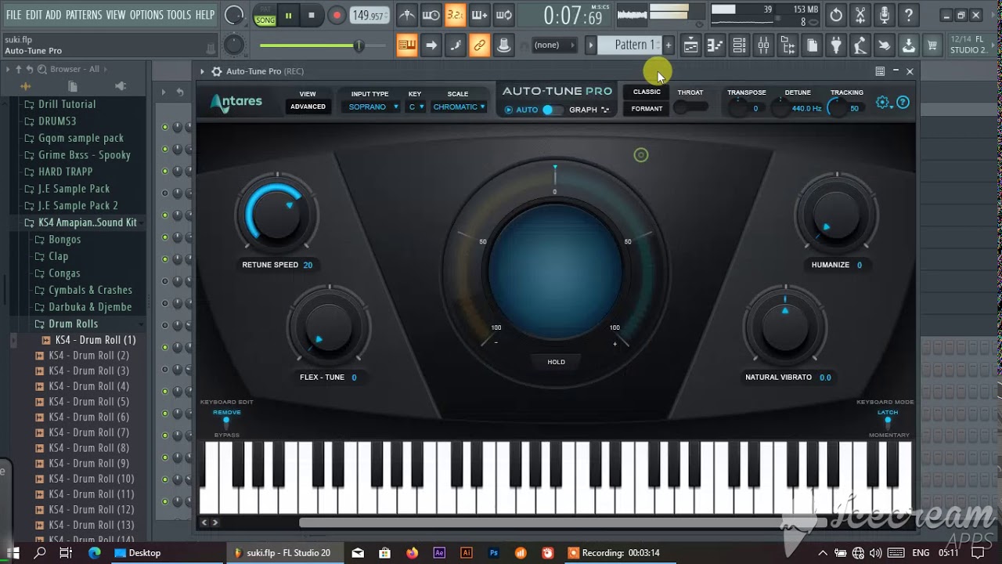Open the Auto-Tune plugin options gear
This screenshot has height=564, width=1002.
click(x=217, y=71)
